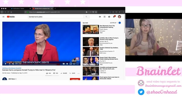
Task: Click the video progress bar
Action: point(41,62)
